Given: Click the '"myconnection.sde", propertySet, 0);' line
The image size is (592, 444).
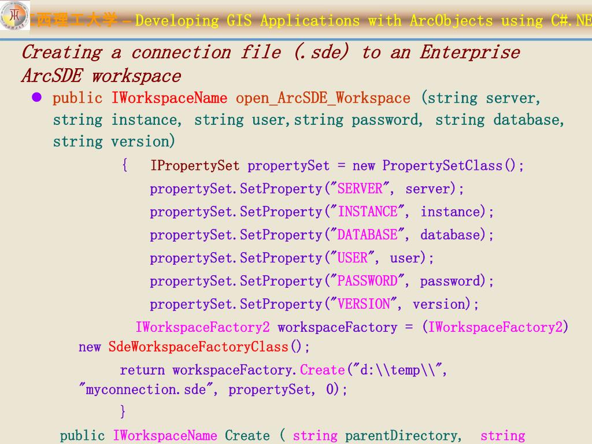Looking at the screenshot, I should click(x=213, y=389).
